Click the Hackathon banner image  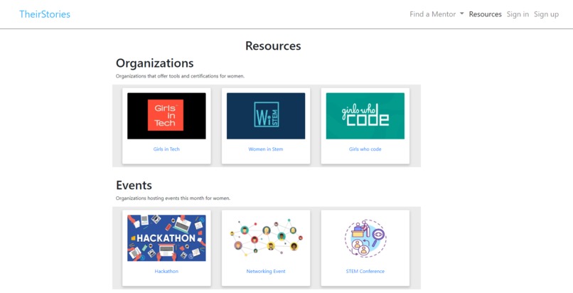tap(166, 238)
